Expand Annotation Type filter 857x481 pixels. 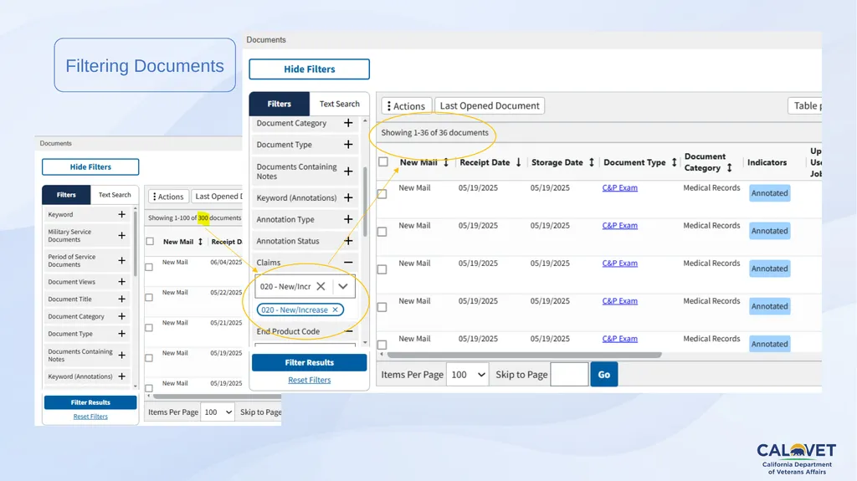tap(348, 219)
